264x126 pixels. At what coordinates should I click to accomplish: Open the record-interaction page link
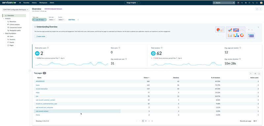42,89
